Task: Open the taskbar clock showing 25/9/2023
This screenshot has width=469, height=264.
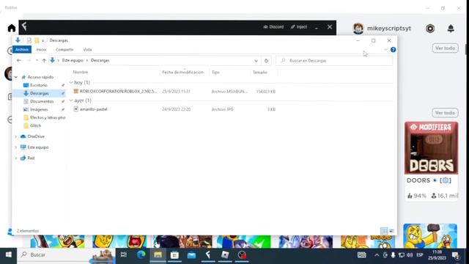Action: pyautogui.click(x=437, y=255)
